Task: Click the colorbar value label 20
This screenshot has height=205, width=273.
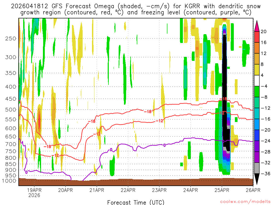Action: click(x=264, y=31)
